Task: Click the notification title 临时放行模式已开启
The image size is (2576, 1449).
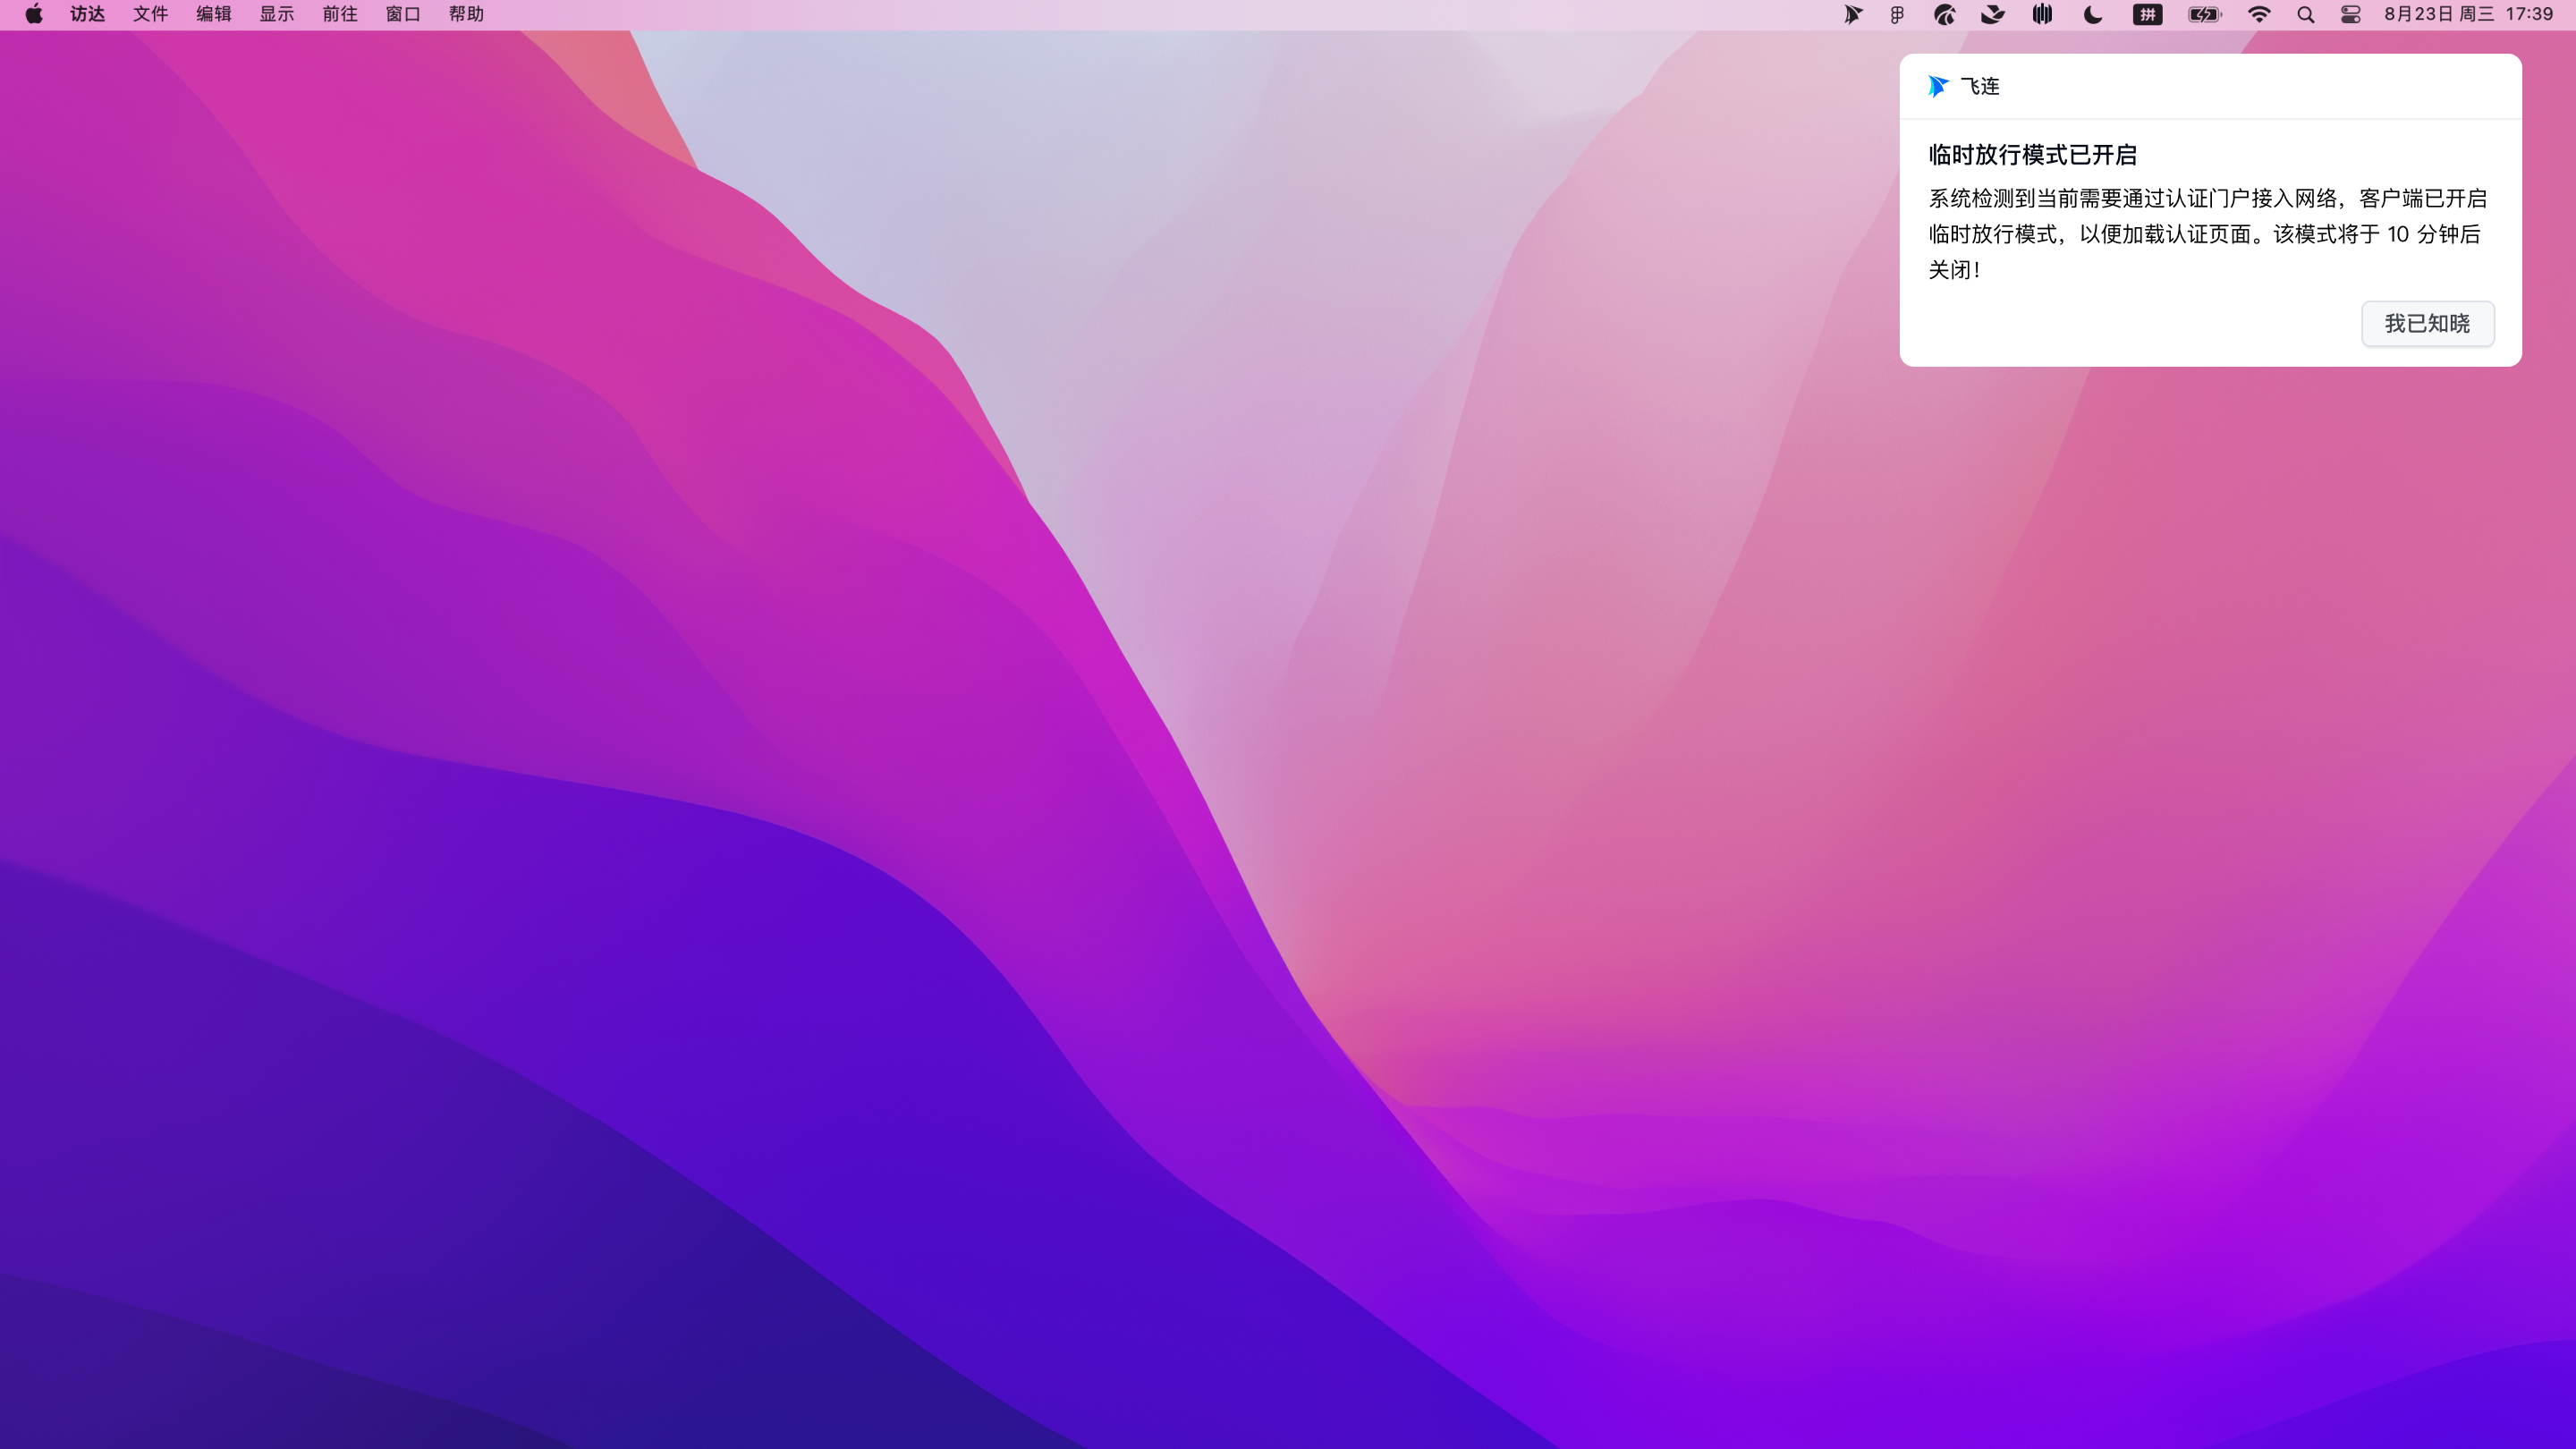Action: point(2032,155)
